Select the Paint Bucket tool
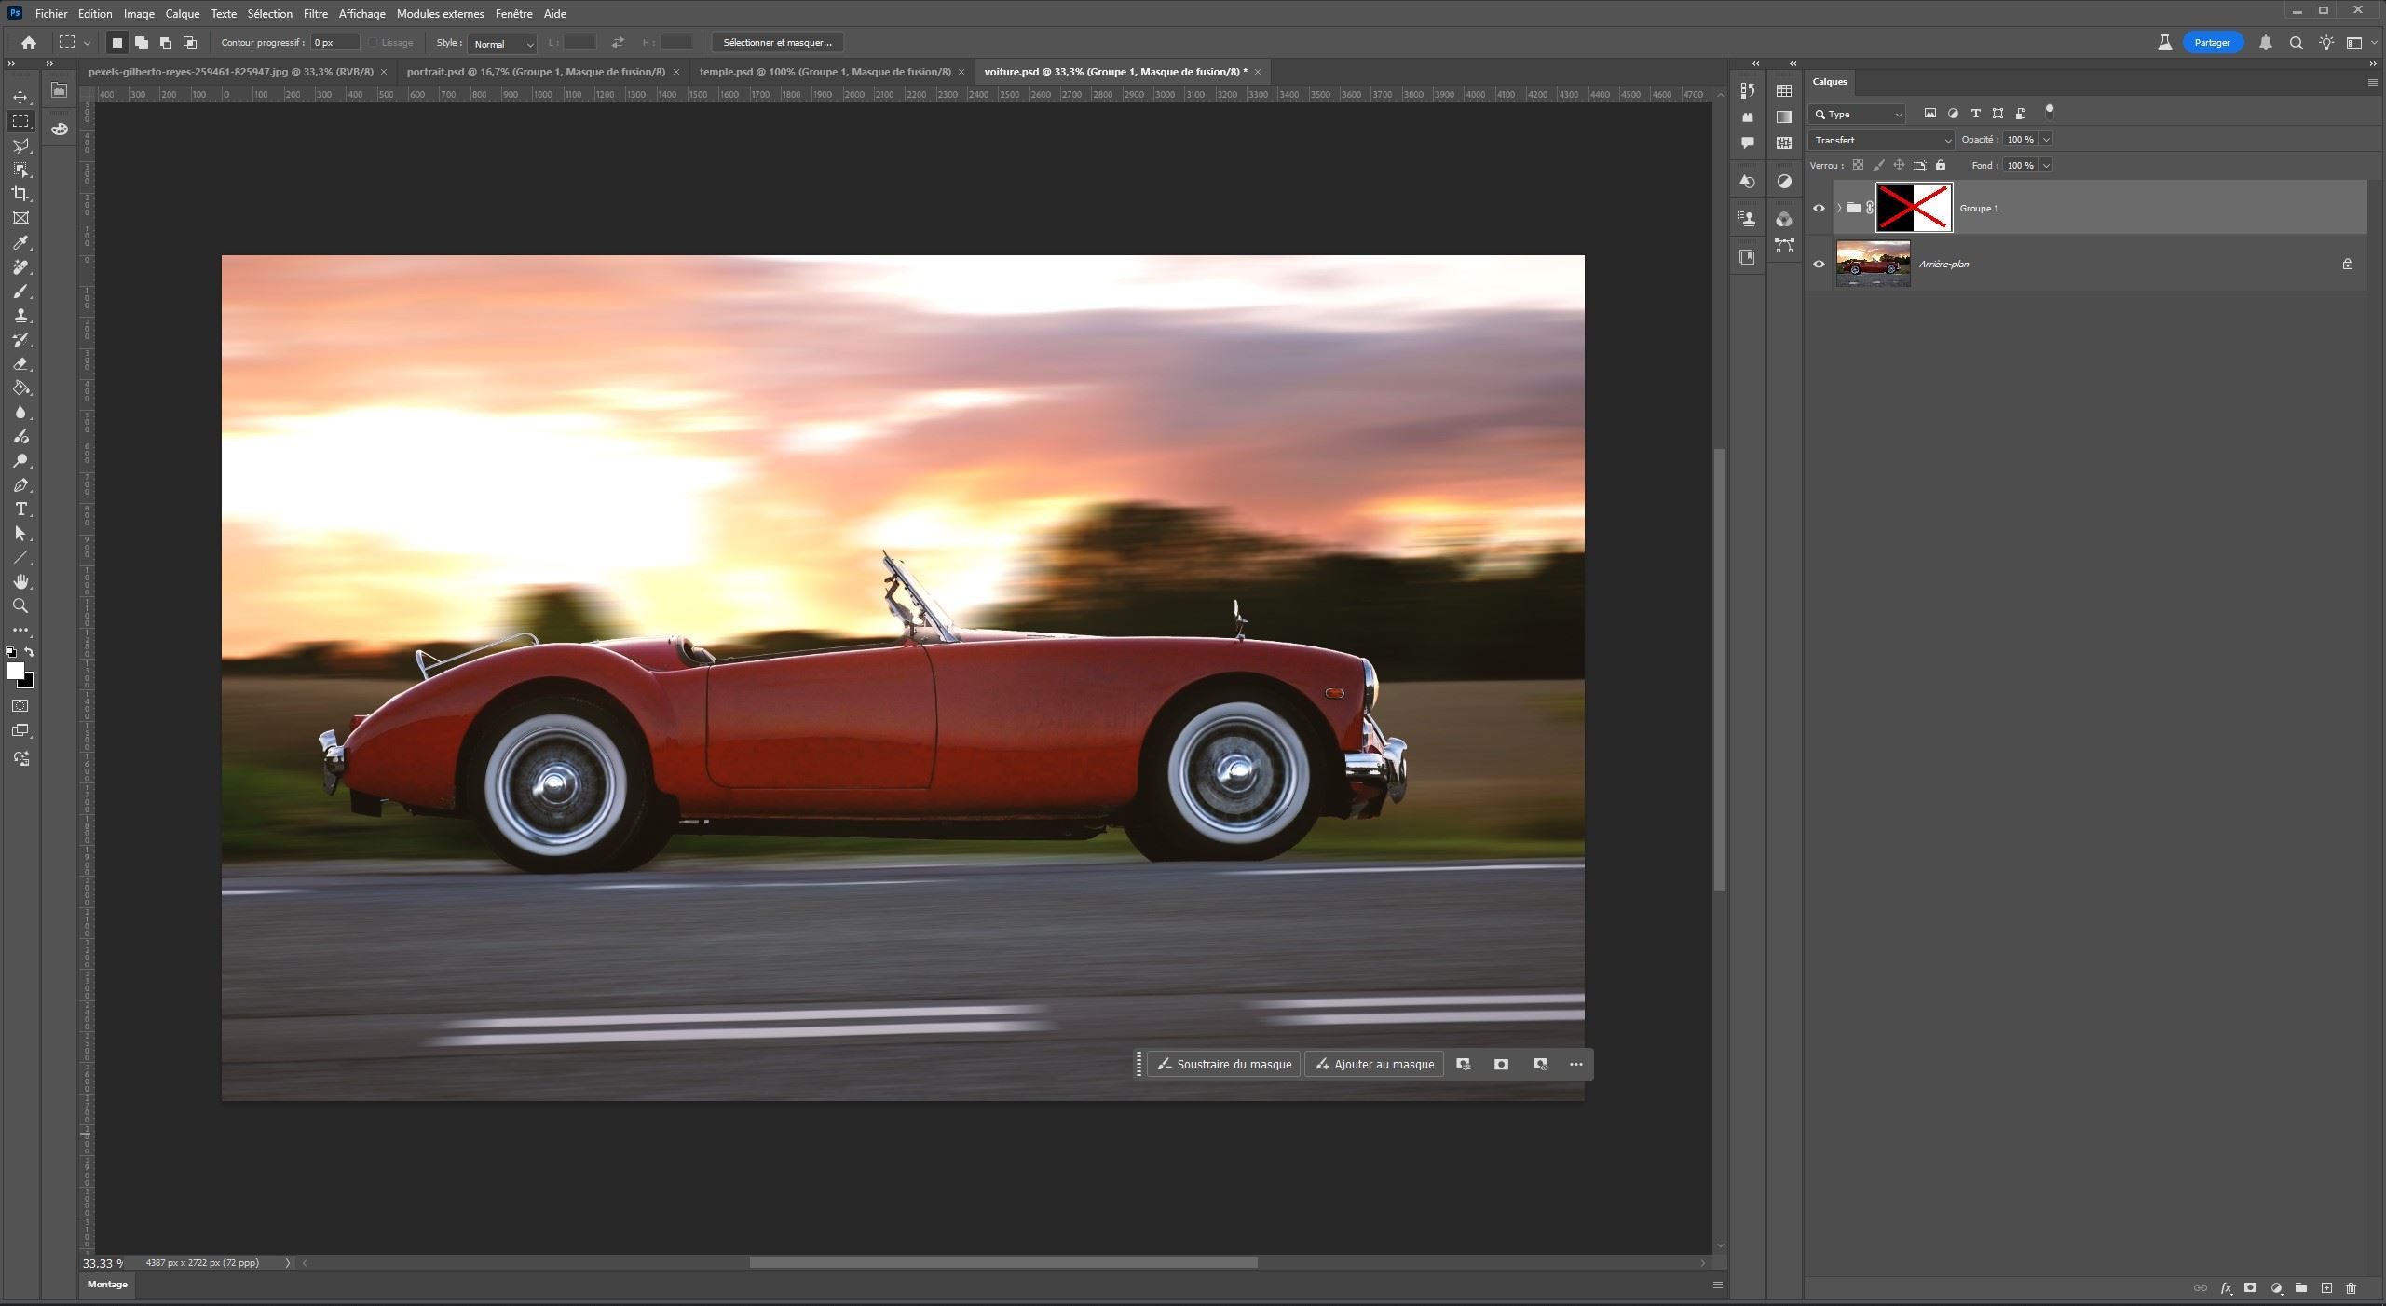The image size is (2386, 1306). (x=20, y=388)
